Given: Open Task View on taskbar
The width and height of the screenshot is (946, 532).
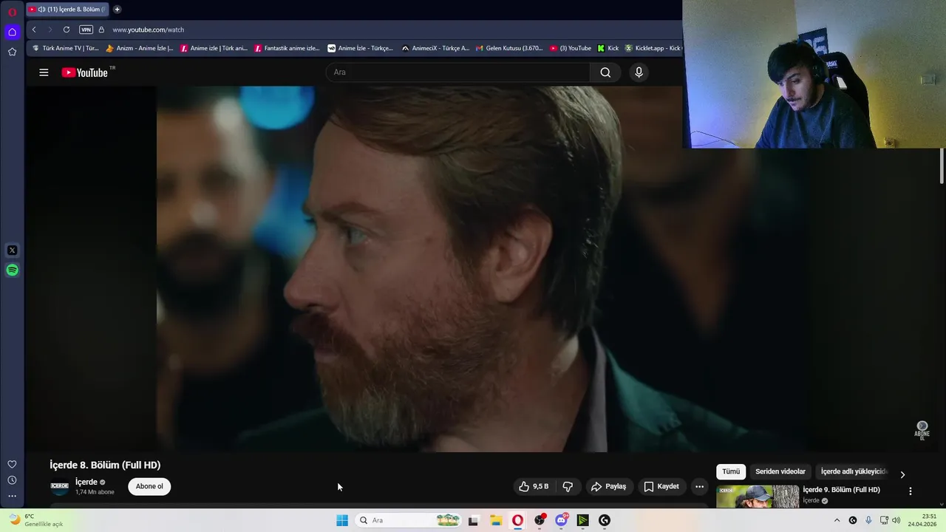Looking at the screenshot, I should [473, 520].
